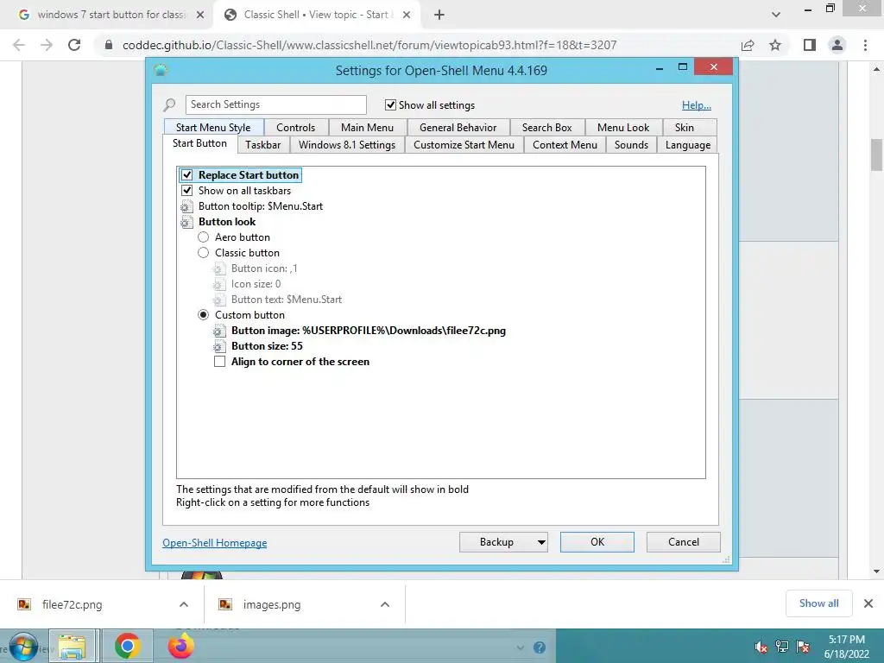Open the Backup dropdown arrow
884x663 pixels.
(x=541, y=542)
